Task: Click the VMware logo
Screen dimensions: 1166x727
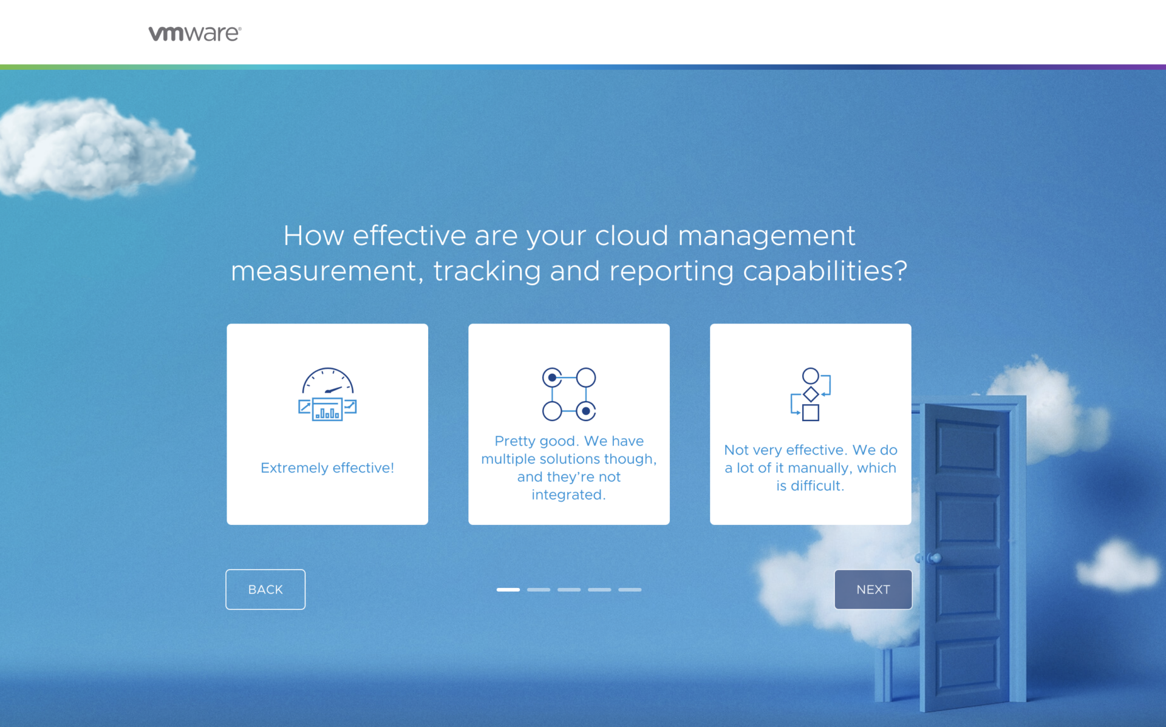Action: (x=194, y=33)
